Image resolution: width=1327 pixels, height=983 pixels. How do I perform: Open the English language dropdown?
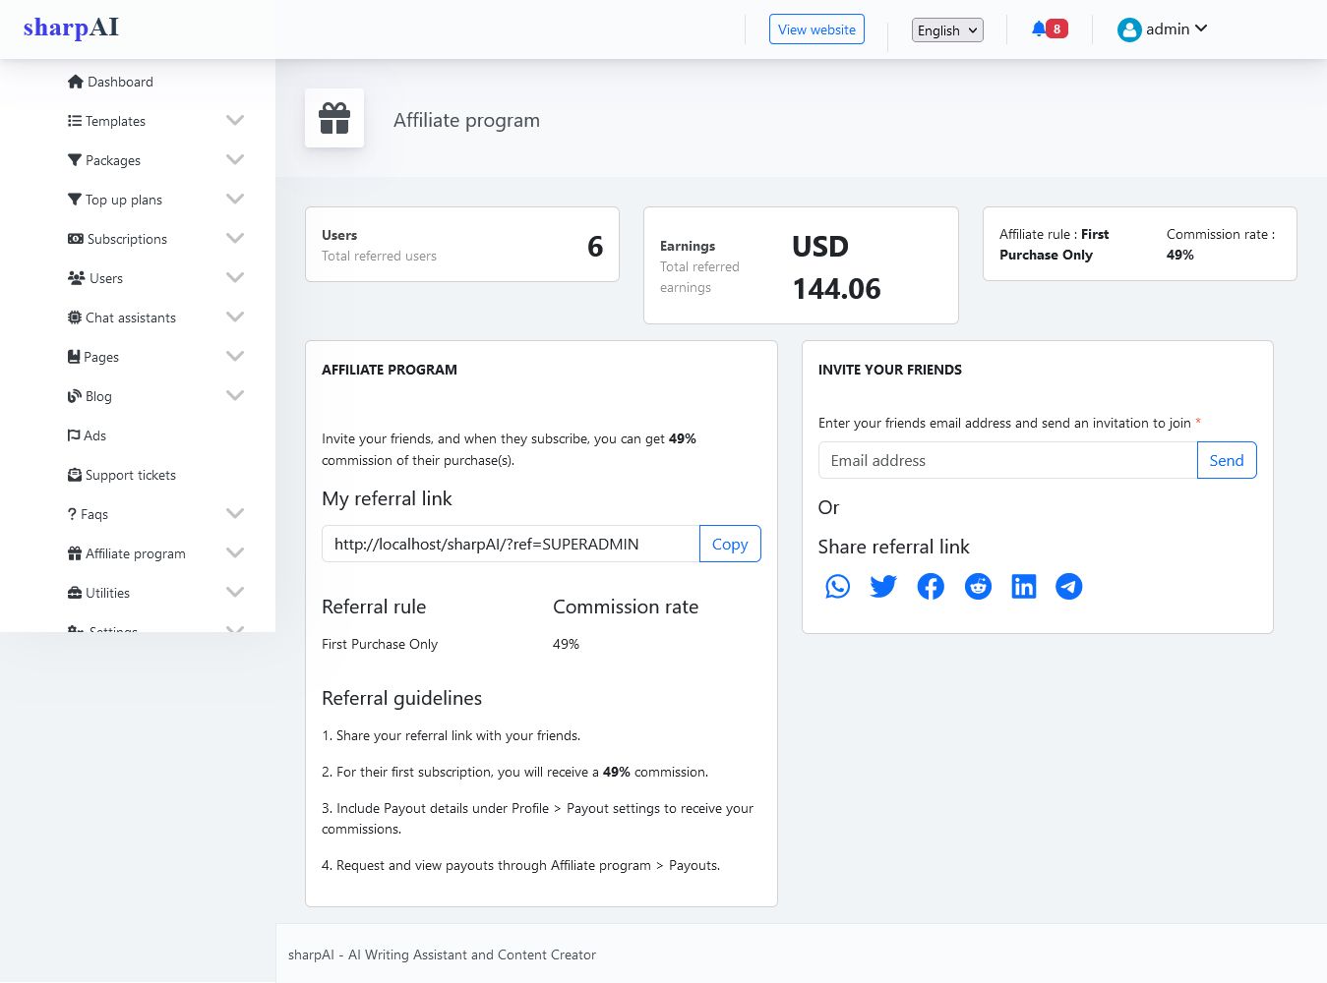coord(947,30)
